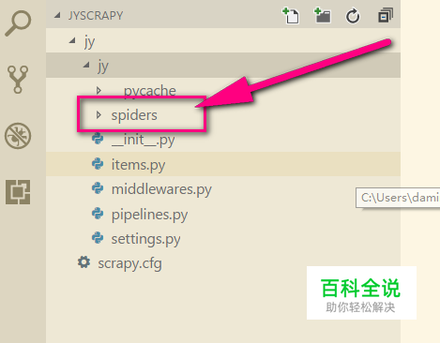Viewport: 440px width, 343px height.
Task: Collapse the JYSCRAPY section header
Action: 223,15
